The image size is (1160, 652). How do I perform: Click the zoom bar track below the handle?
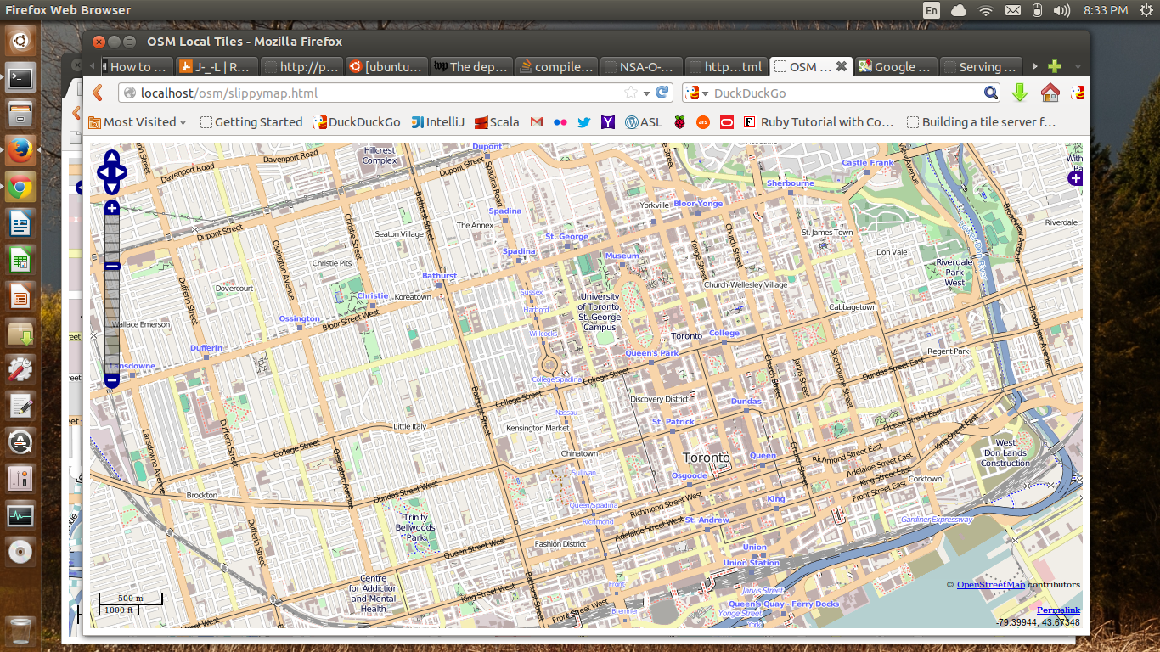112,323
